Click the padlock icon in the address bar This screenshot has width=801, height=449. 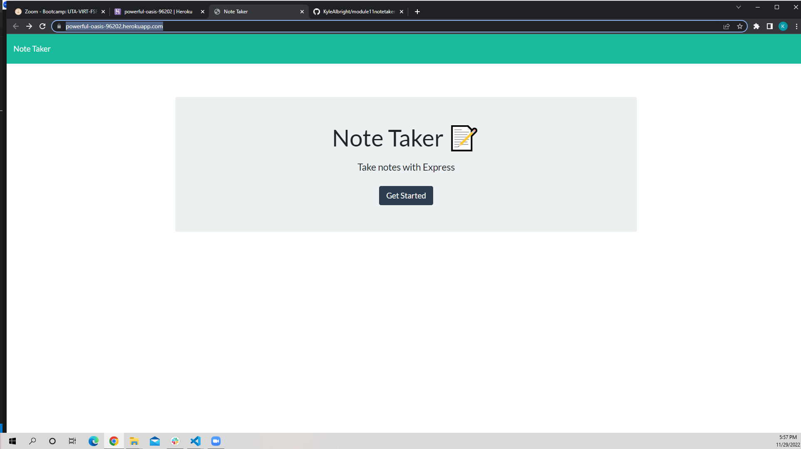[59, 26]
